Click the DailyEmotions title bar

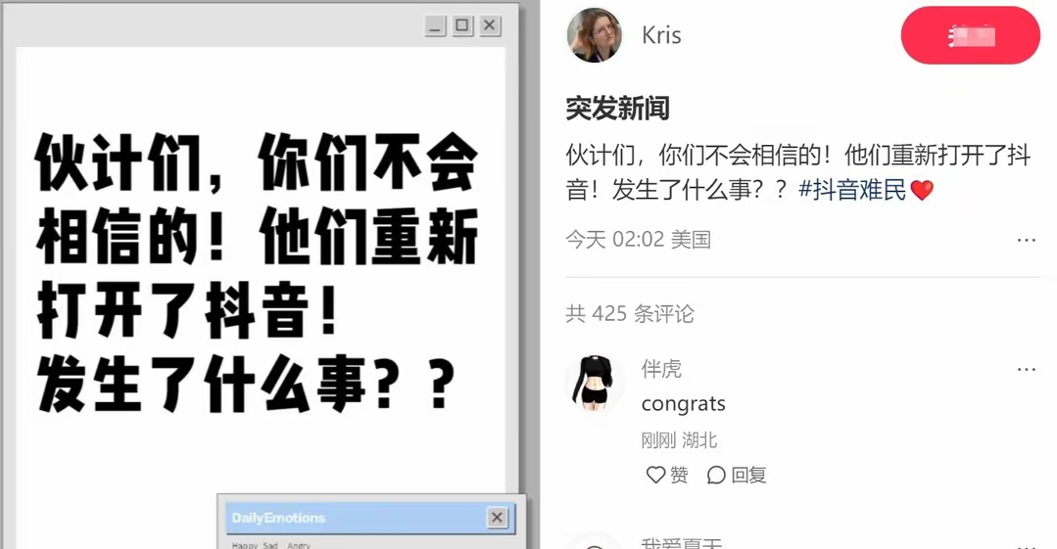pos(356,518)
